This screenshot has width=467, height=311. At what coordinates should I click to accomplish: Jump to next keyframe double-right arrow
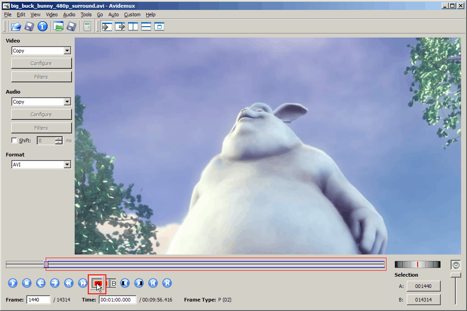click(x=82, y=283)
